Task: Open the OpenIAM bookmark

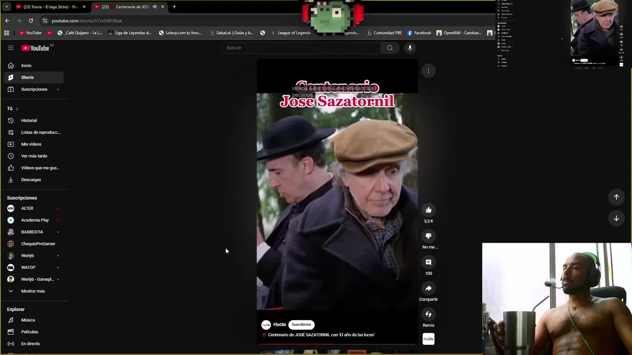Action: click(459, 33)
